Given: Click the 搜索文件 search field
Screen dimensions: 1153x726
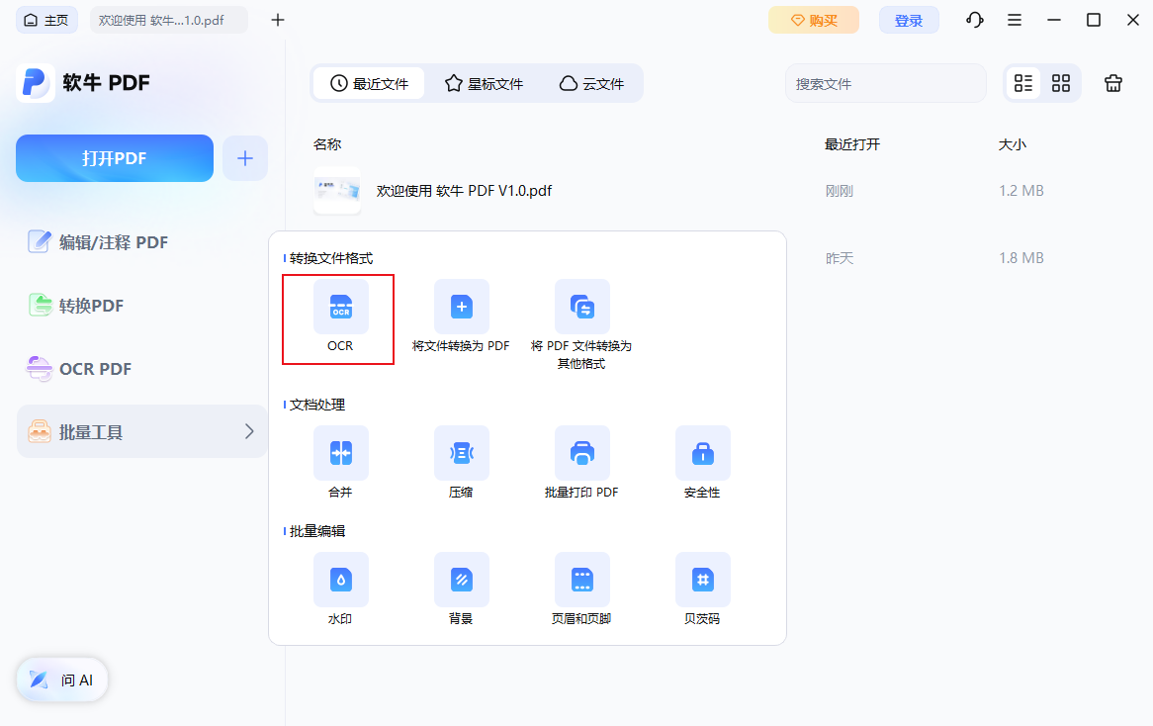Looking at the screenshot, I should click(885, 84).
